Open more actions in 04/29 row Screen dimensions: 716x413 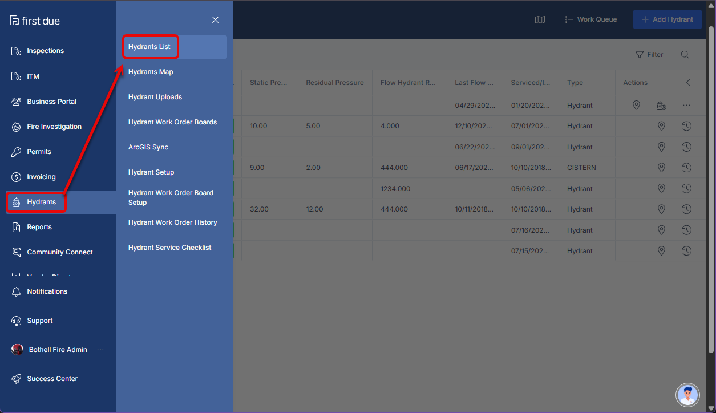686,106
